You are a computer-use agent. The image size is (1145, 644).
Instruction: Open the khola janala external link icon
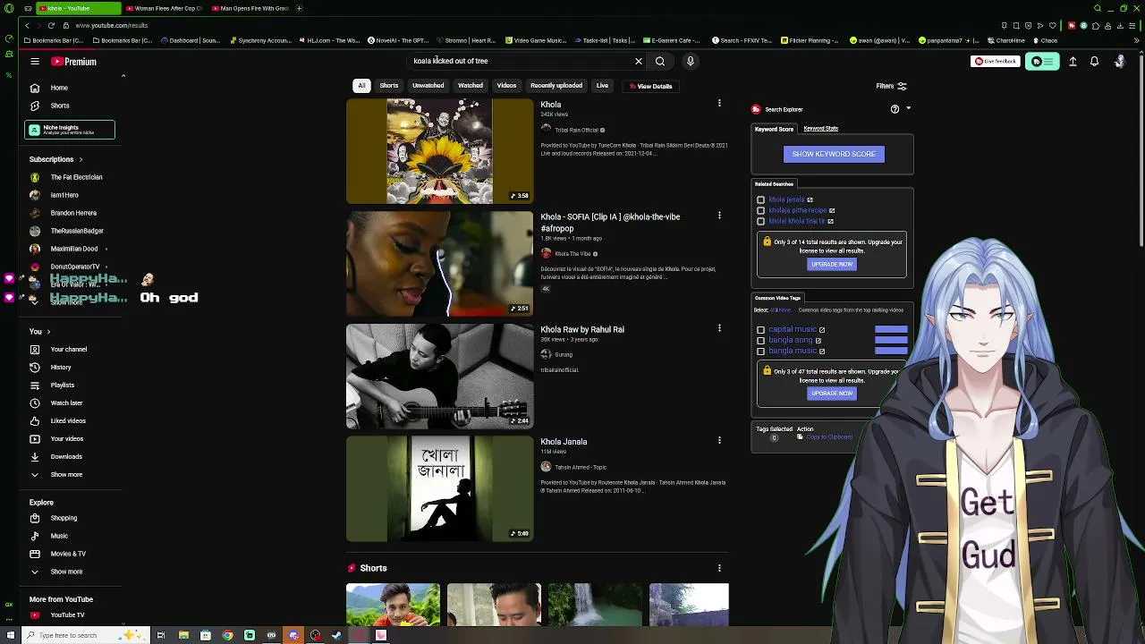[810, 199]
